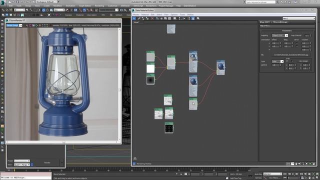320x180 pixels.
Task: Click the time slider handle on timeline
Action: pos(14,170)
